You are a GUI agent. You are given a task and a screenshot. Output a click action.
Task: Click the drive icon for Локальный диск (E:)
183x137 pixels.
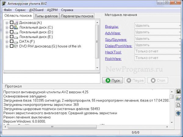16,37
